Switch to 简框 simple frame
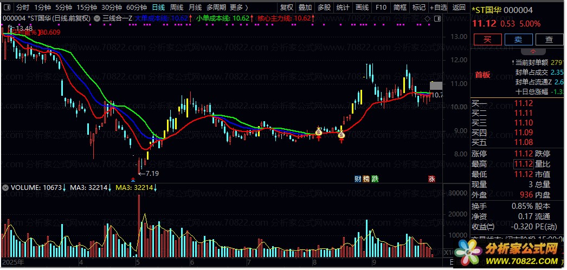The image size is (567, 270). click(x=400, y=7)
